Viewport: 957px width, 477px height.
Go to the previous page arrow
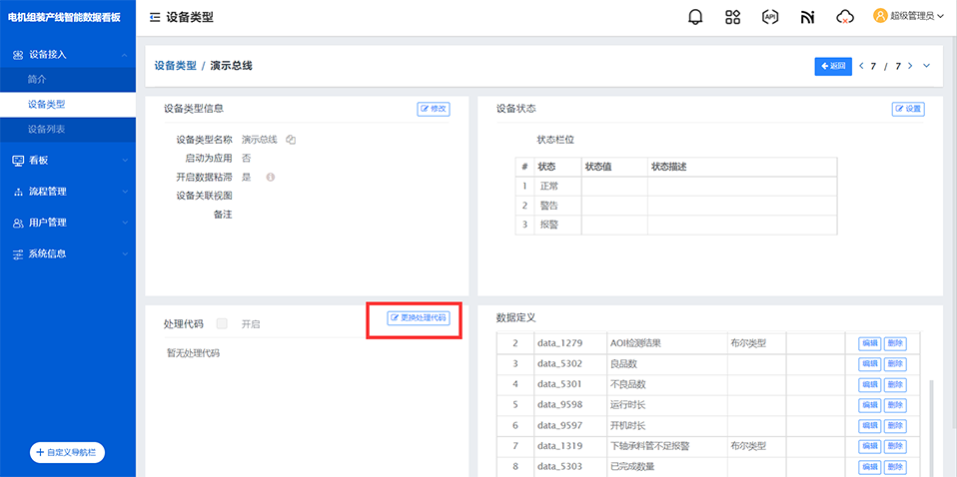(862, 66)
